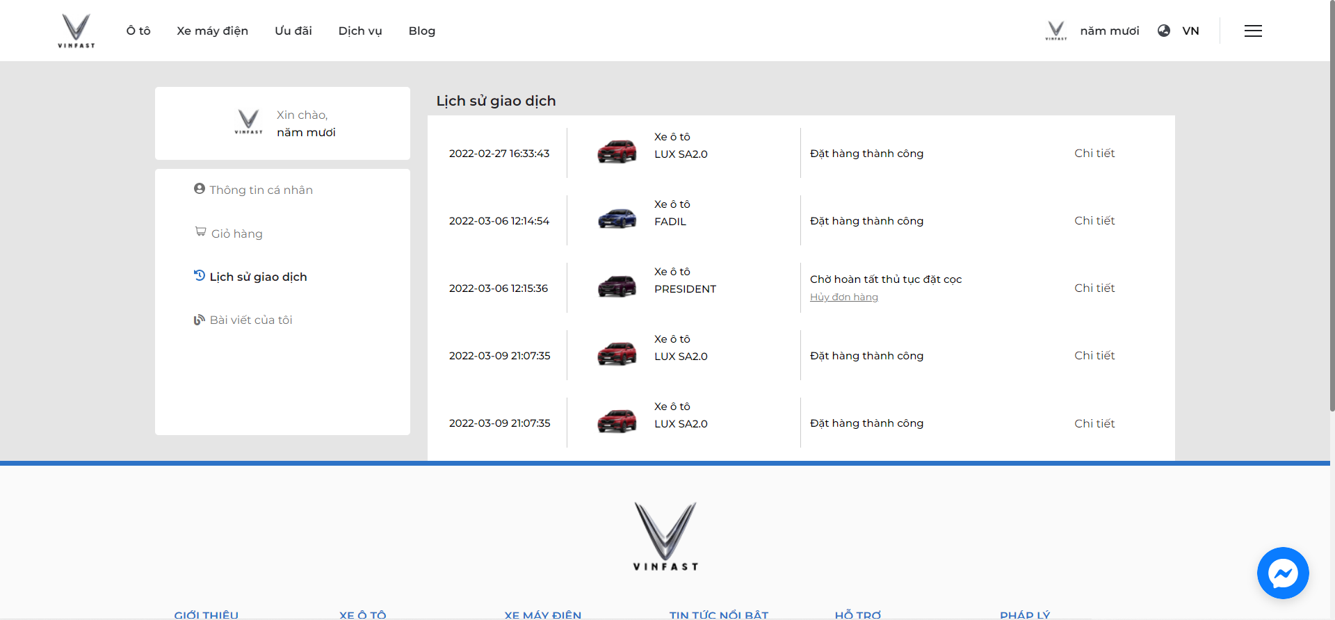The image size is (1335, 620).
Task: Open Giỏ hàng in the sidebar
Action: 237,234
